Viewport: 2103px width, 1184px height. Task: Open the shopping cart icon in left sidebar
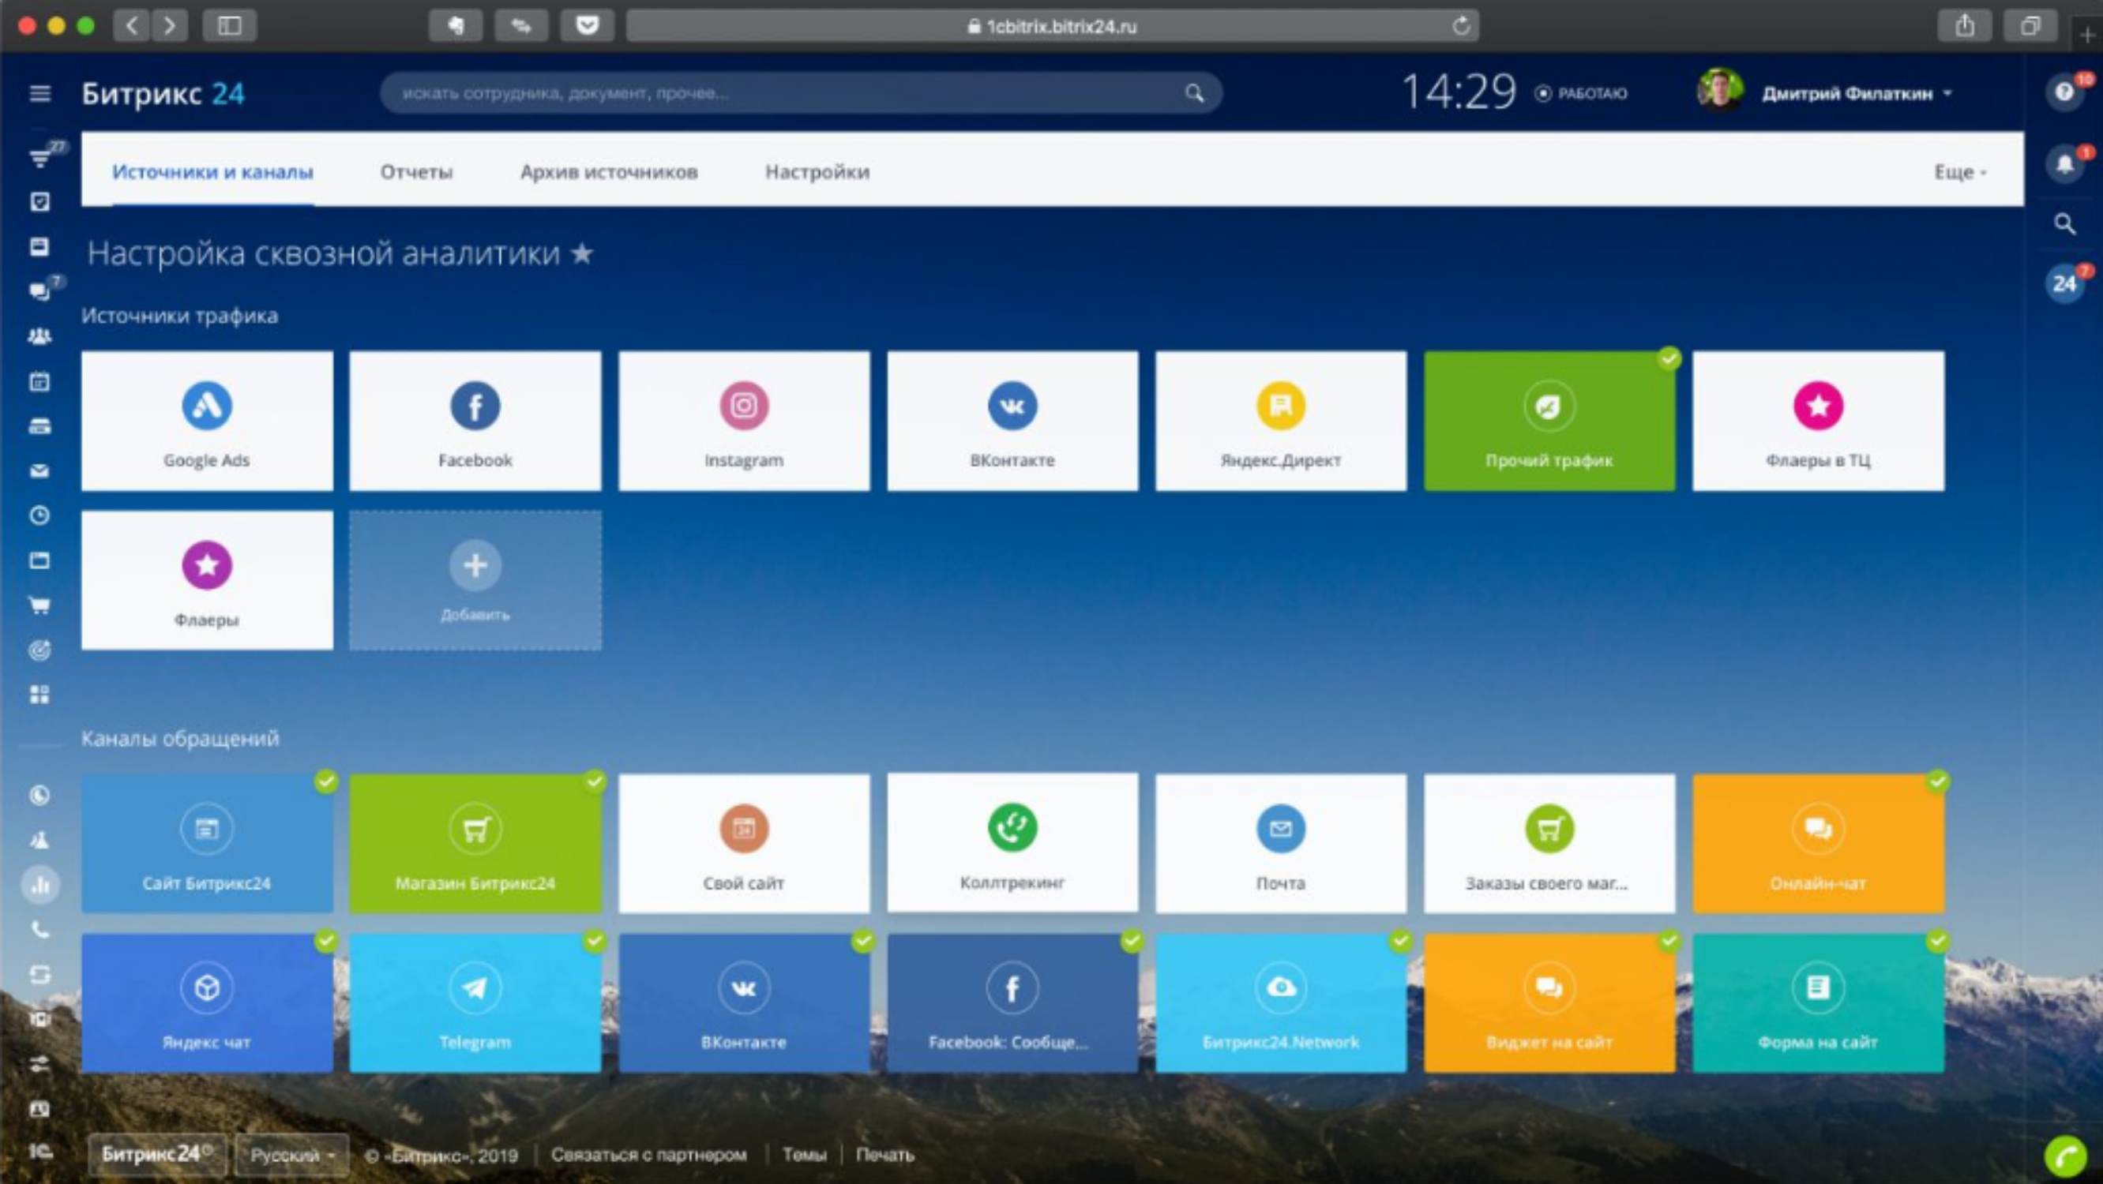(39, 605)
